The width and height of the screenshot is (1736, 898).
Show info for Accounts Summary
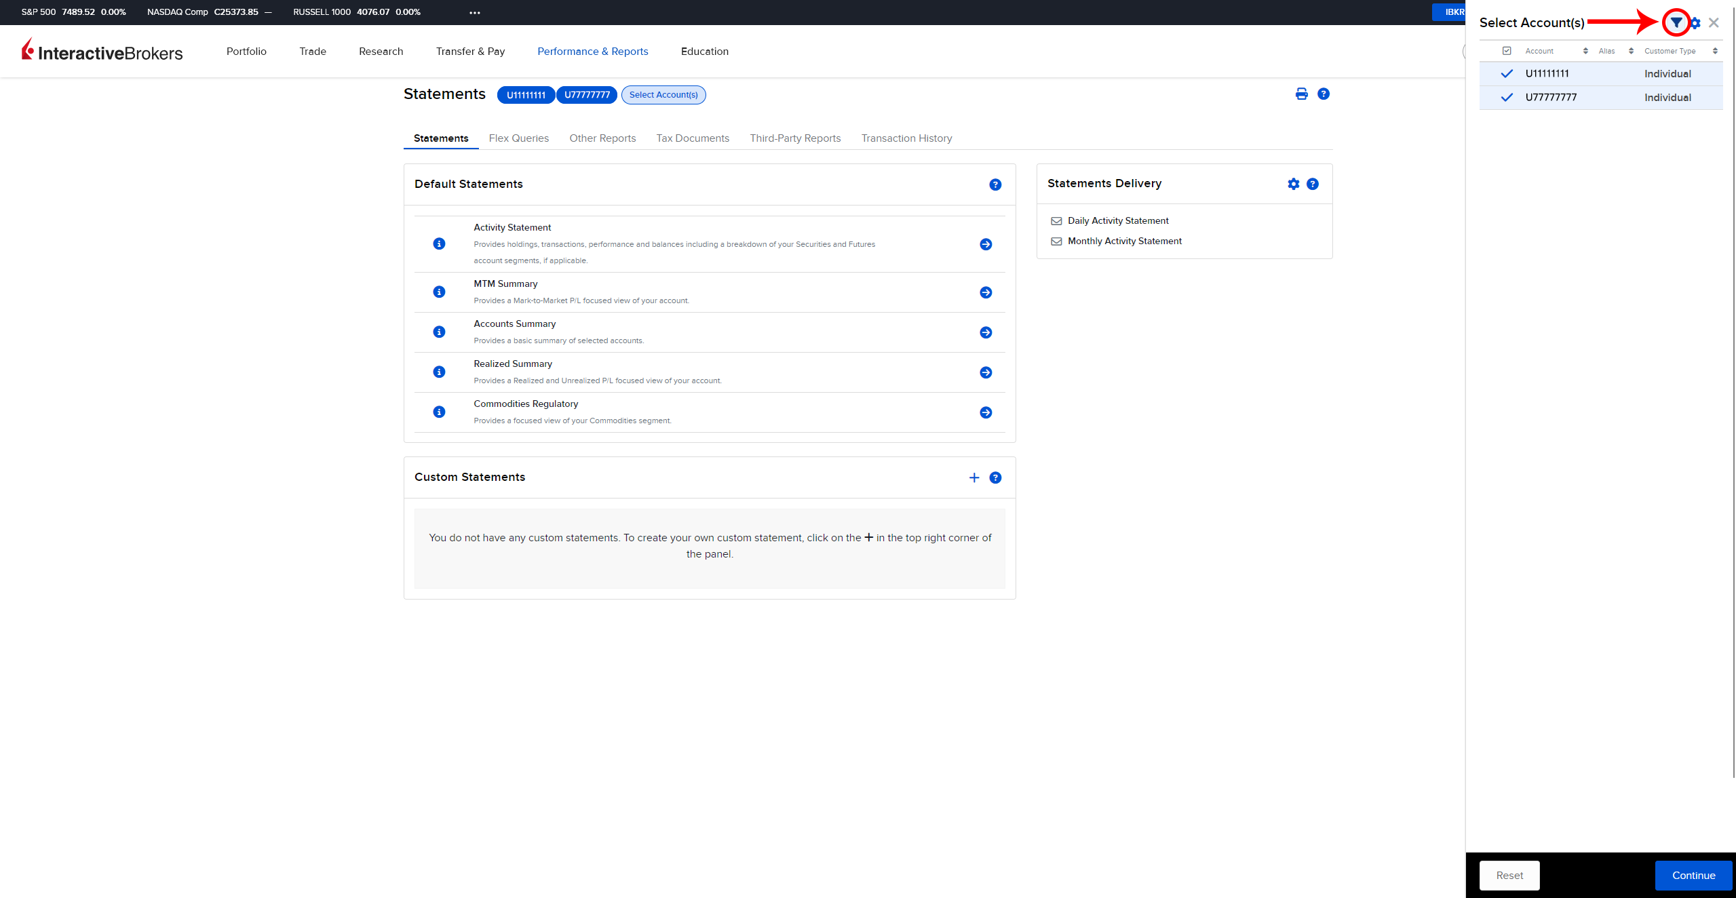(x=439, y=332)
